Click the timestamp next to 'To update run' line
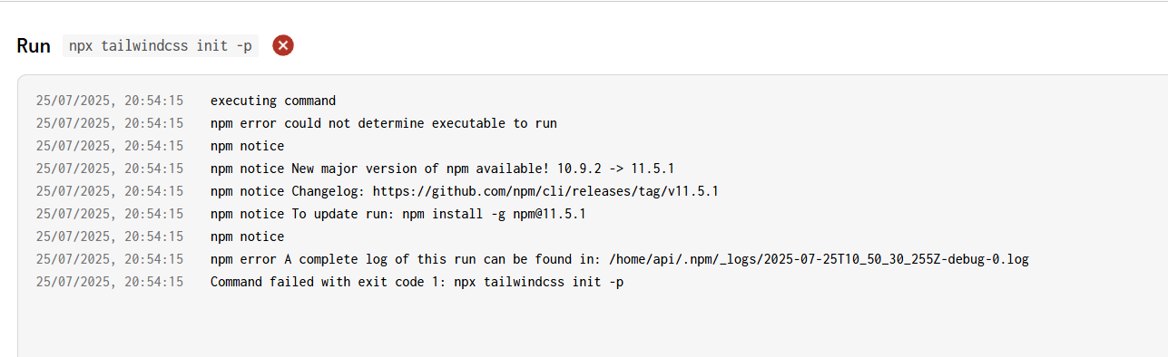Screen dimensions: 1168x357 click(x=110, y=214)
